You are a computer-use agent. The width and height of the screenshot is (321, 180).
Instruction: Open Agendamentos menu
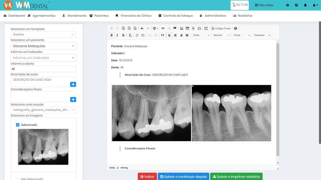coord(41,16)
